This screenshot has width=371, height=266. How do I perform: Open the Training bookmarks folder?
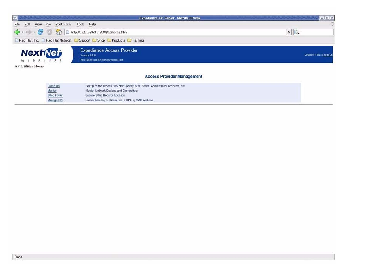pos(136,40)
